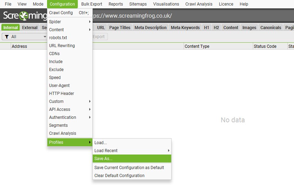Expand the Authentication submenu
Image resolution: width=294 pixels, height=185 pixels.
pyautogui.click(x=70, y=117)
